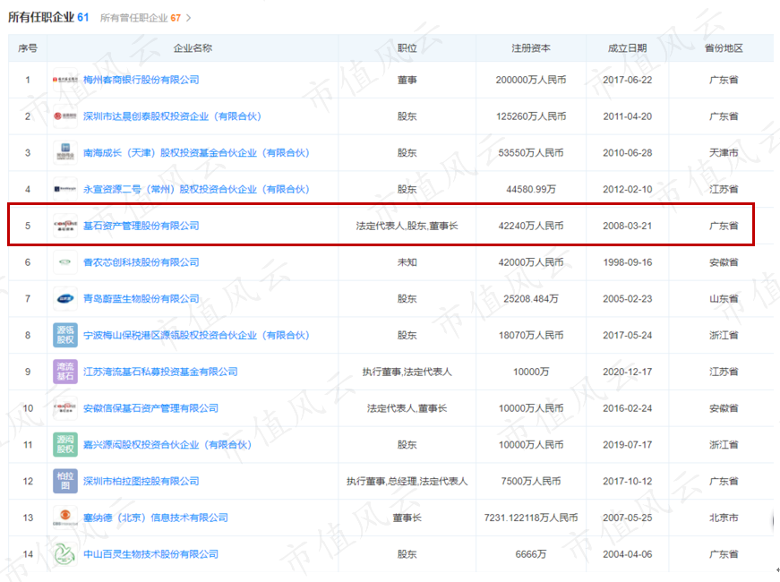Viewport: 780px width, 582px height.
Task: Open 深圳市柏拉图控股有限公司 link
Action: pos(141,481)
